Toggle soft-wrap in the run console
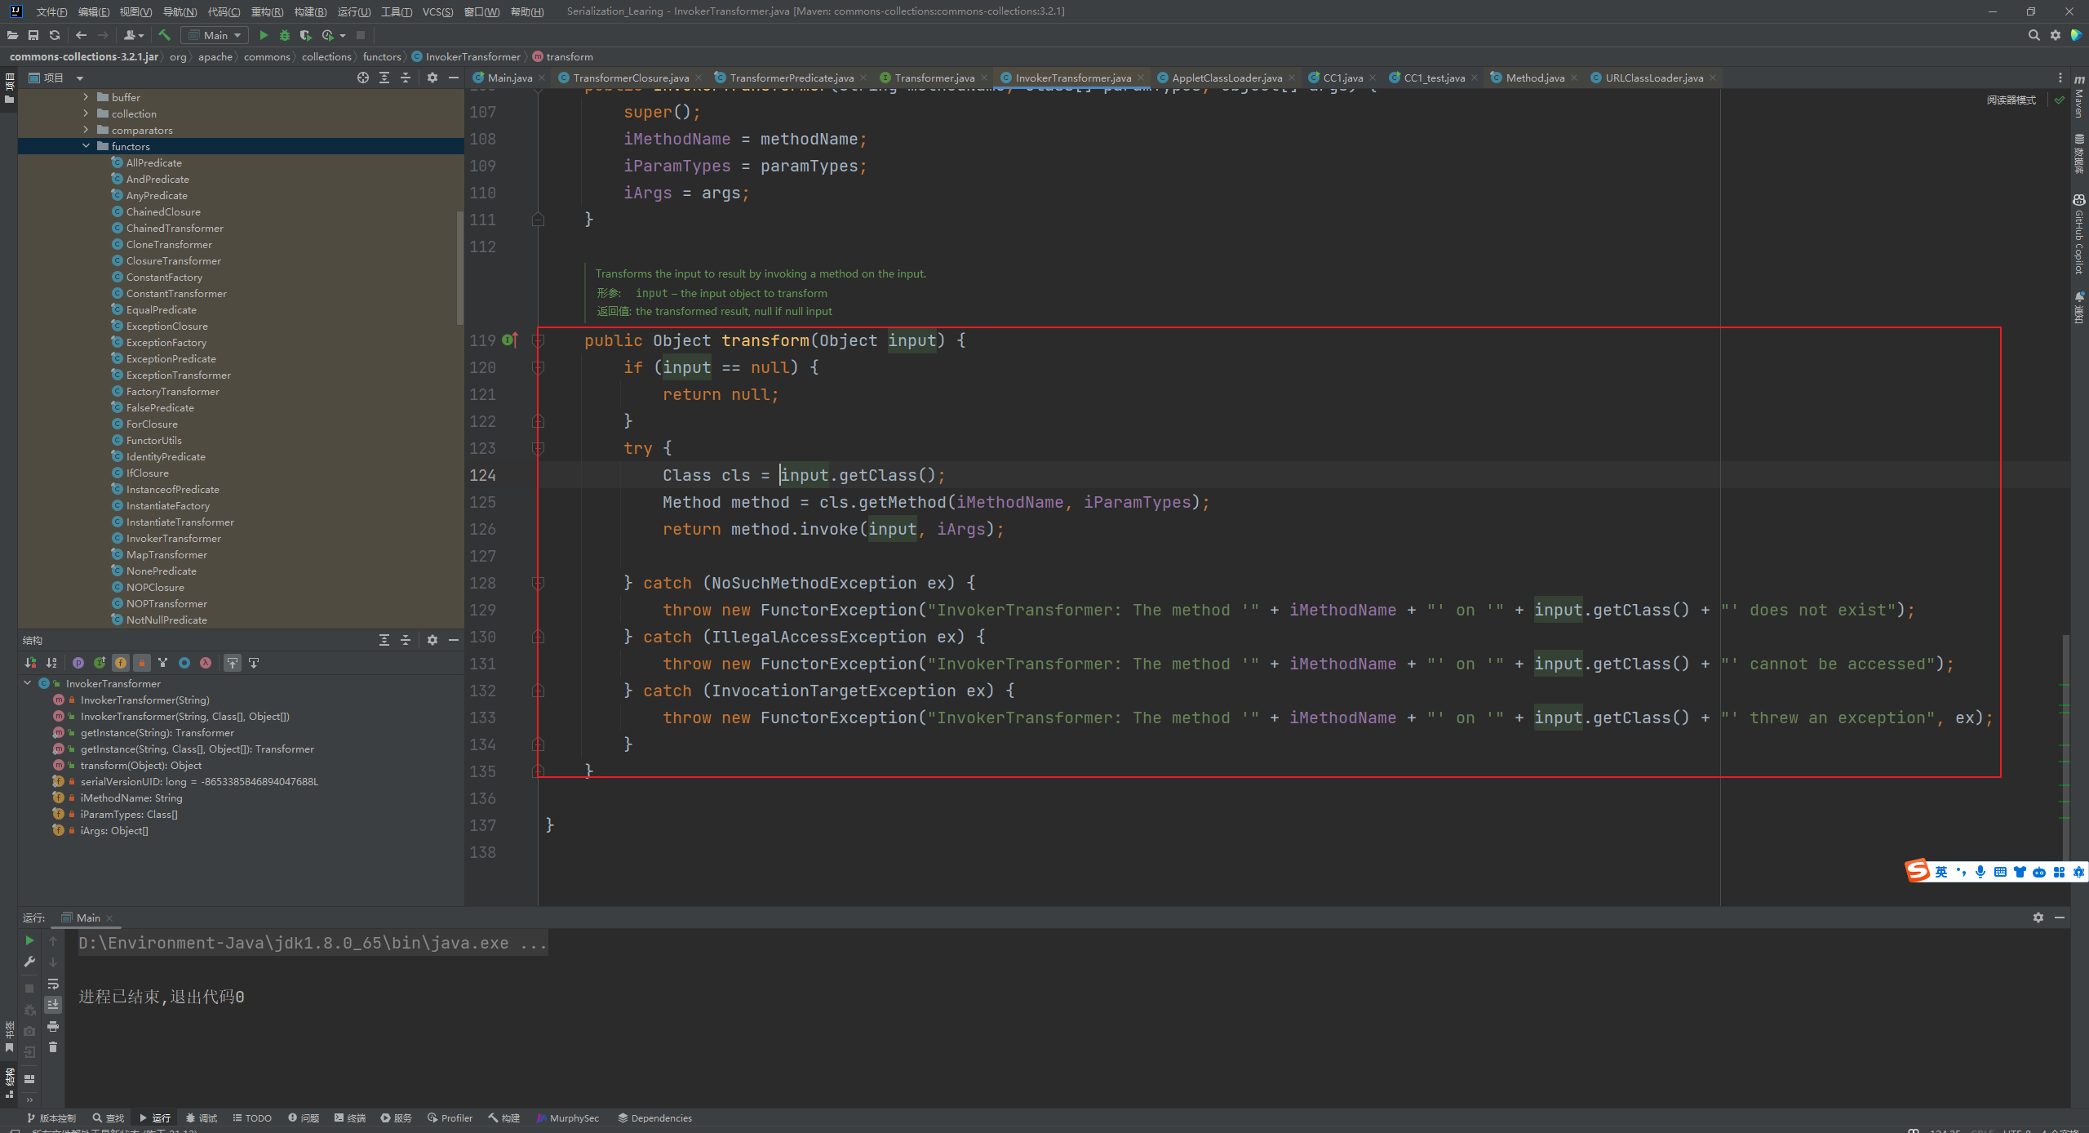Screen dimensions: 2089x1133 click(53, 984)
